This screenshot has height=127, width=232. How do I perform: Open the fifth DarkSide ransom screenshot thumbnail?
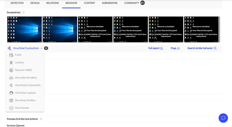[166, 30]
